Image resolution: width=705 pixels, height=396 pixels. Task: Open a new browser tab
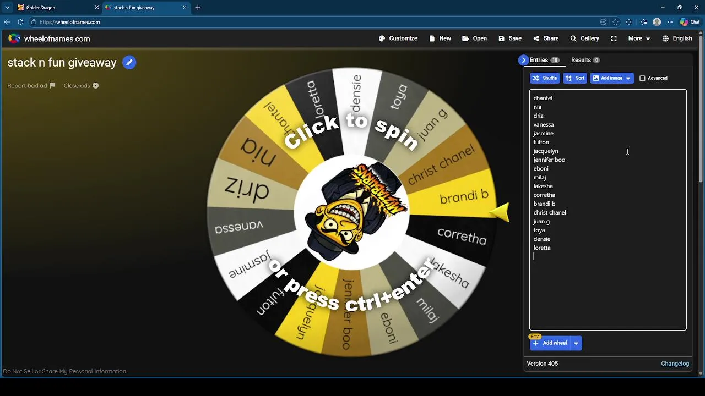tap(198, 8)
